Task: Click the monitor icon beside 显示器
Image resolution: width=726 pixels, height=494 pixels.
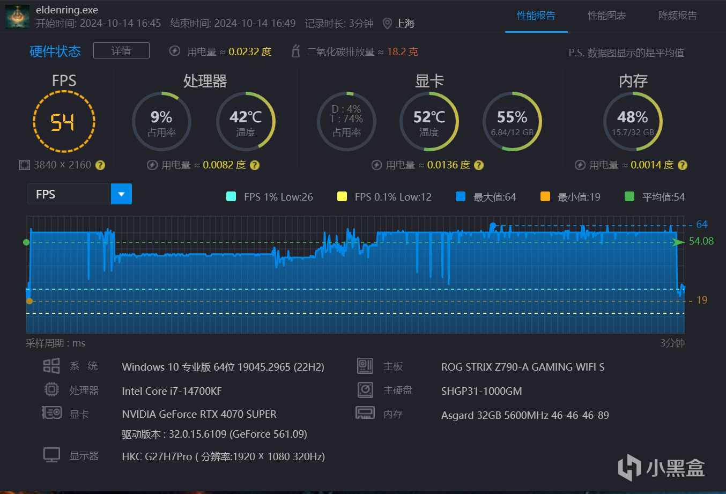Action: (51, 455)
